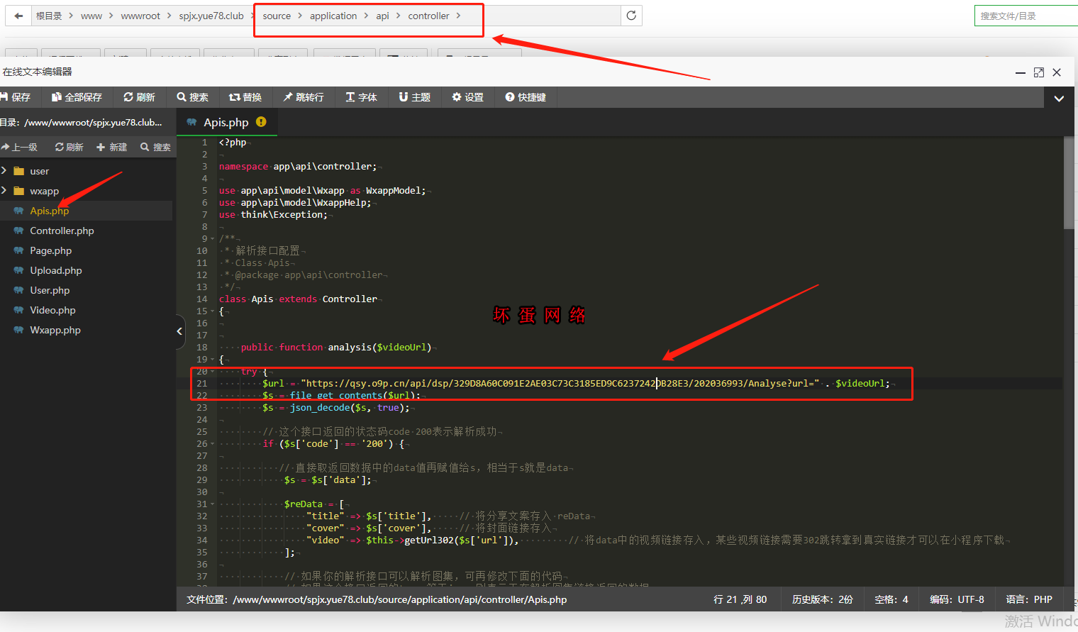Click the PHP file icon beside Video.php
Image resolution: width=1078 pixels, height=632 pixels.
[19, 310]
